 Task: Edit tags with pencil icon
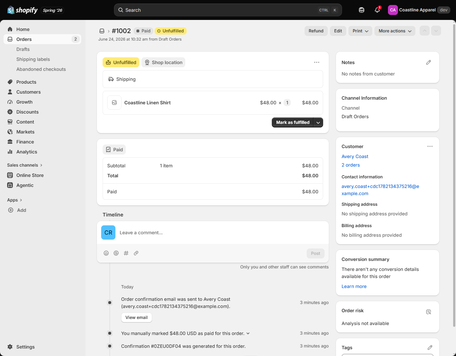click(430, 347)
